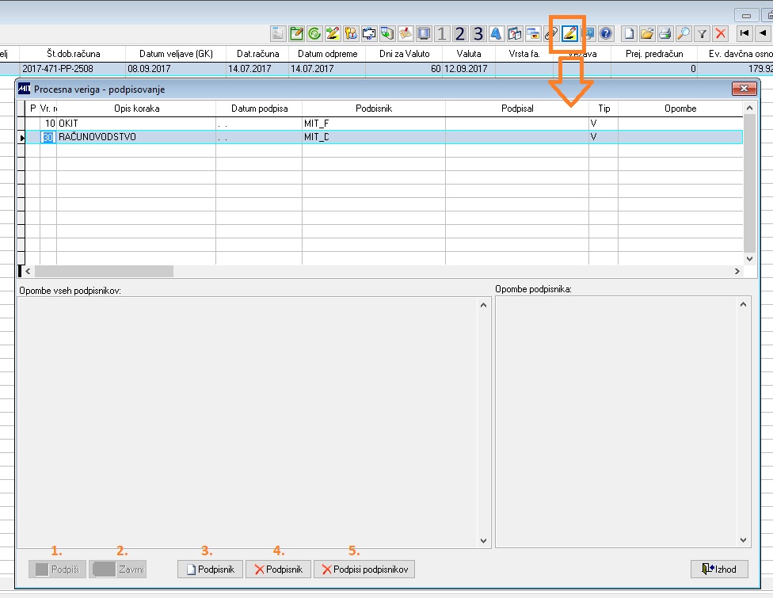Select the number 2 toolbar icon
The width and height of the screenshot is (773, 598).
pyautogui.click(x=460, y=33)
